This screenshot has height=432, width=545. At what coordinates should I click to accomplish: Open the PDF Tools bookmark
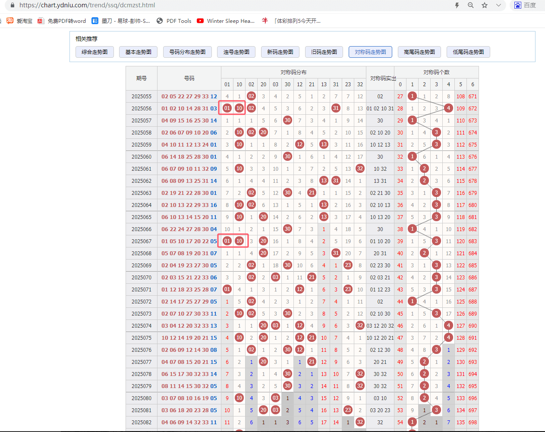[x=174, y=21]
